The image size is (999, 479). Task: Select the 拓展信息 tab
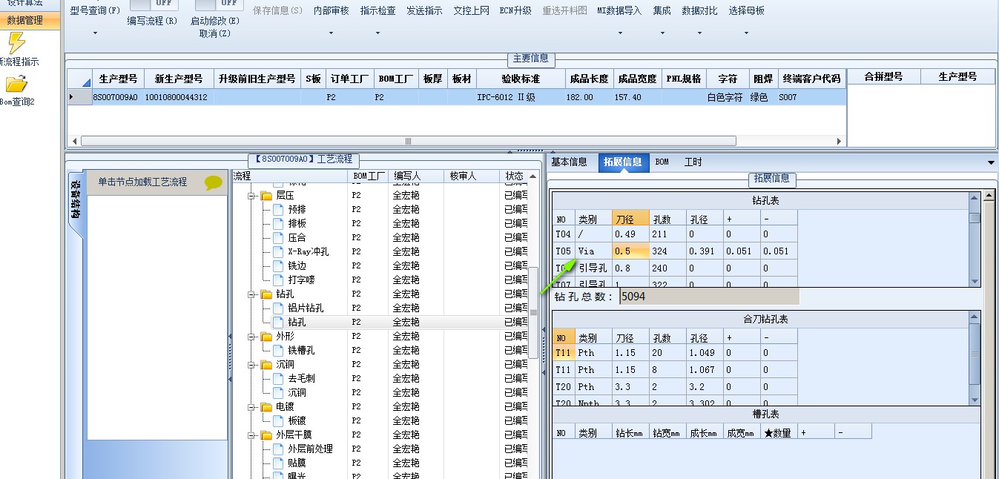click(623, 162)
